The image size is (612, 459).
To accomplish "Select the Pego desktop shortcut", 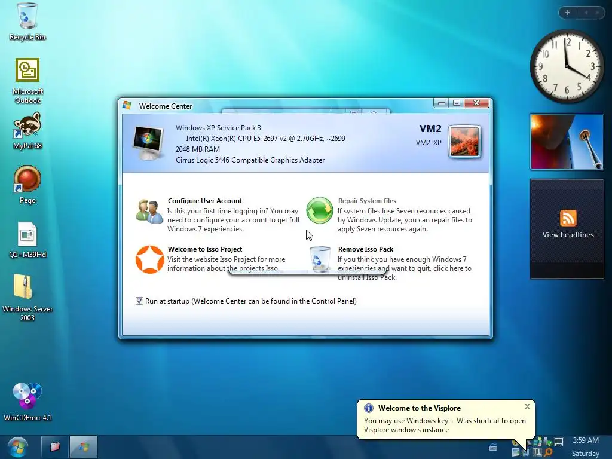I will (27, 185).
